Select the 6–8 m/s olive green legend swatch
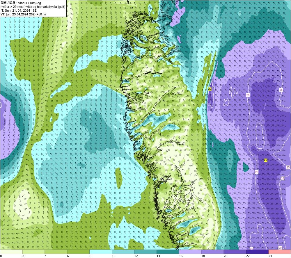The width and height of the screenshot is (291, 258). pos(78,252)
